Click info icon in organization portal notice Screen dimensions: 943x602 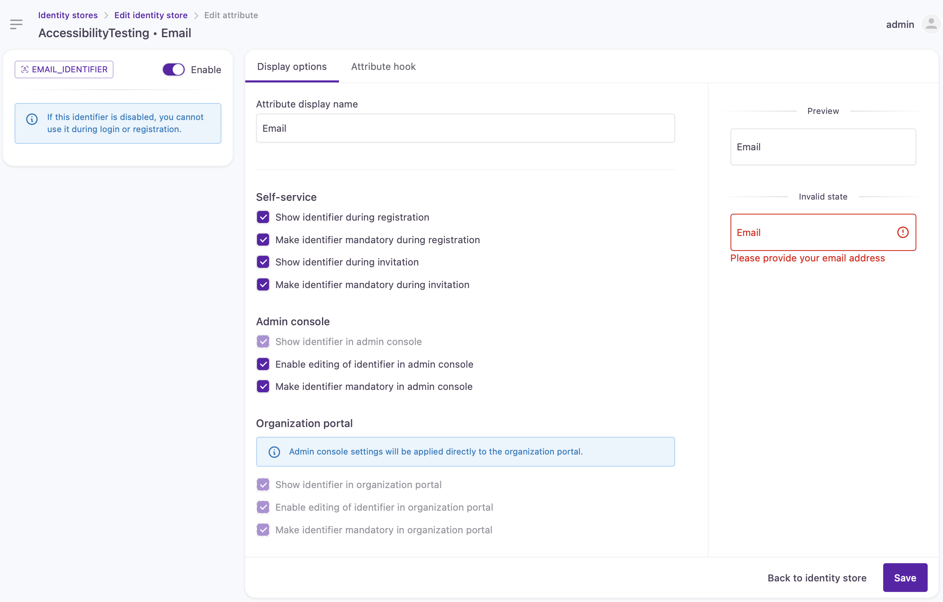tap(274, 452)
